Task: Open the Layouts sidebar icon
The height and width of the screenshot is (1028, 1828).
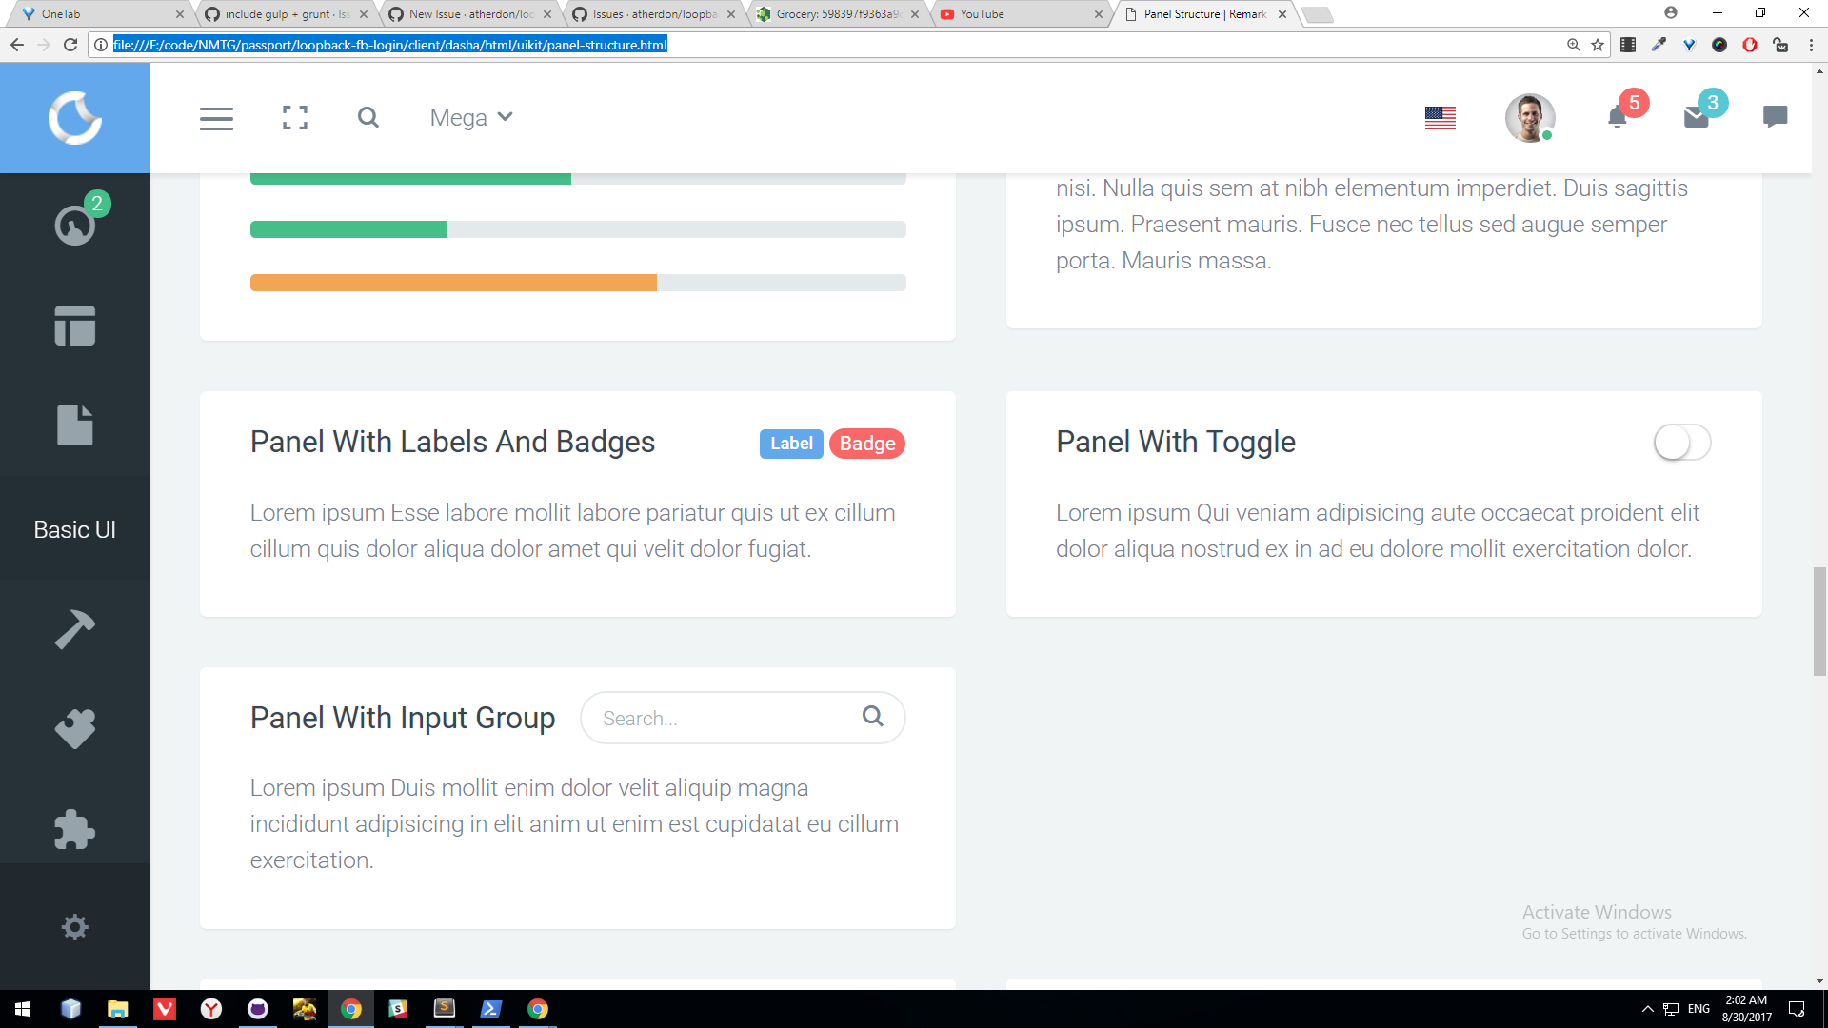Action: coord(75,326)
